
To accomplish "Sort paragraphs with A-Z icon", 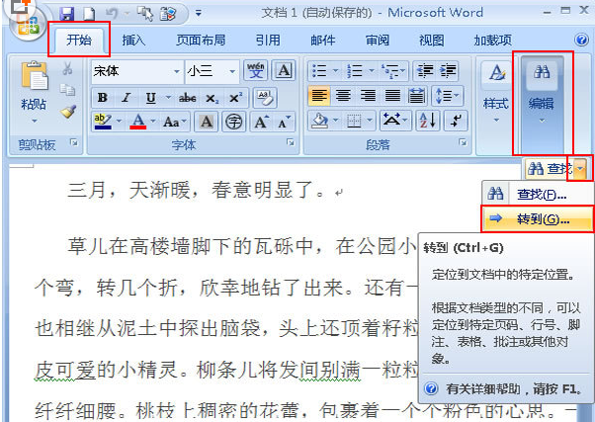I will [428, 122].
